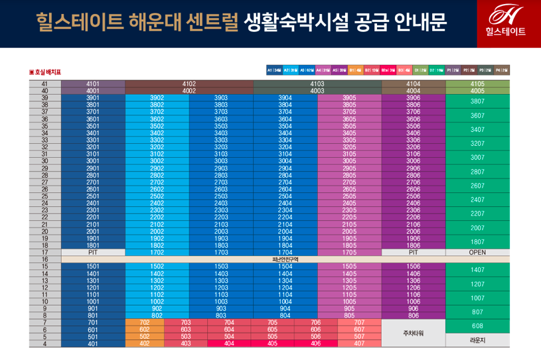Click unit 1303 cell
Image resolution: width=541 pixels, height=352 pixels.
[221, 280]
